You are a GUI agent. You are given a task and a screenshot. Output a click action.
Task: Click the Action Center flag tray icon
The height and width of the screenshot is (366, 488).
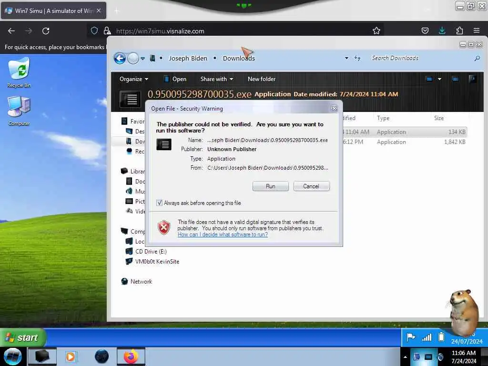[411, 337]
